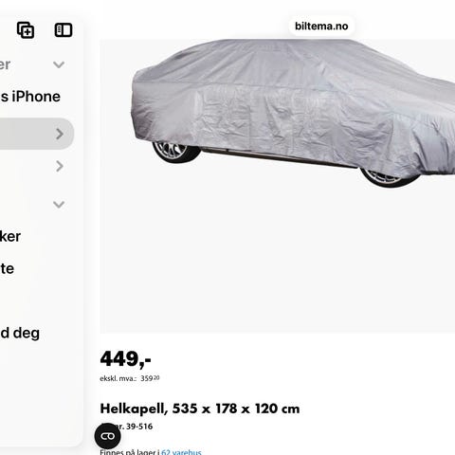Hide the Safari sidebar panel
Image resolution: width=455 pixels, height=455 pixels.
[64, 30]
